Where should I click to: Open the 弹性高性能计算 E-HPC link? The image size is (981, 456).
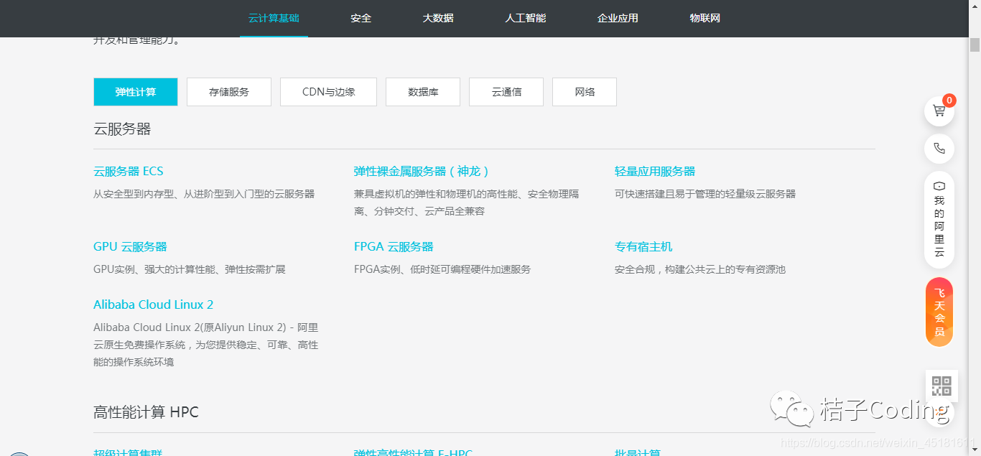point(413,452)
